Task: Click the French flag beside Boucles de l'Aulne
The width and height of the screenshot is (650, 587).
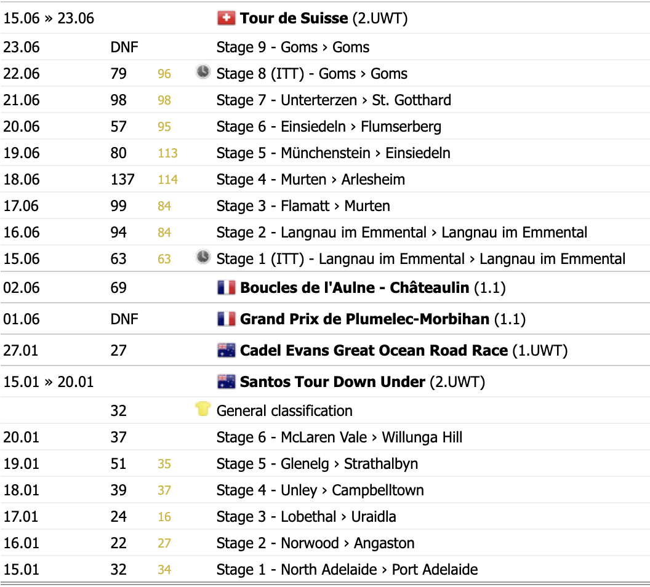Action: tap(227, 287)
